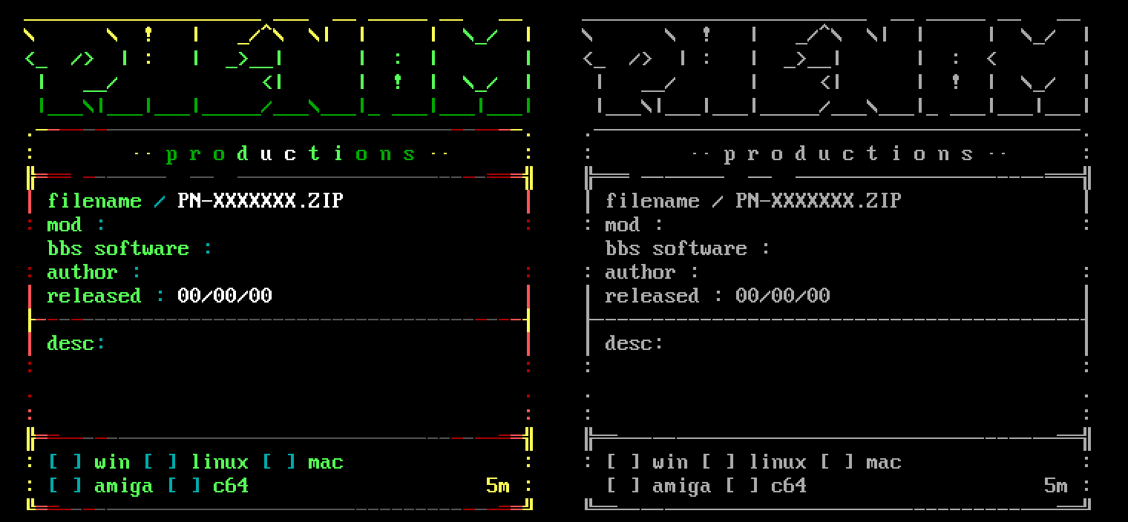The width and height of the screenshot is (1128, 522).
Task: Click the green 'bbs software' label
Action: click(x=118, y=249)
